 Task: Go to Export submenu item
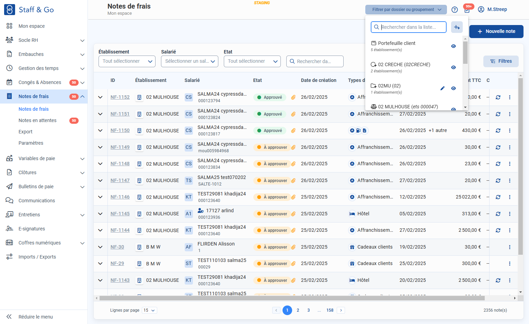click(x=25, y=132)
